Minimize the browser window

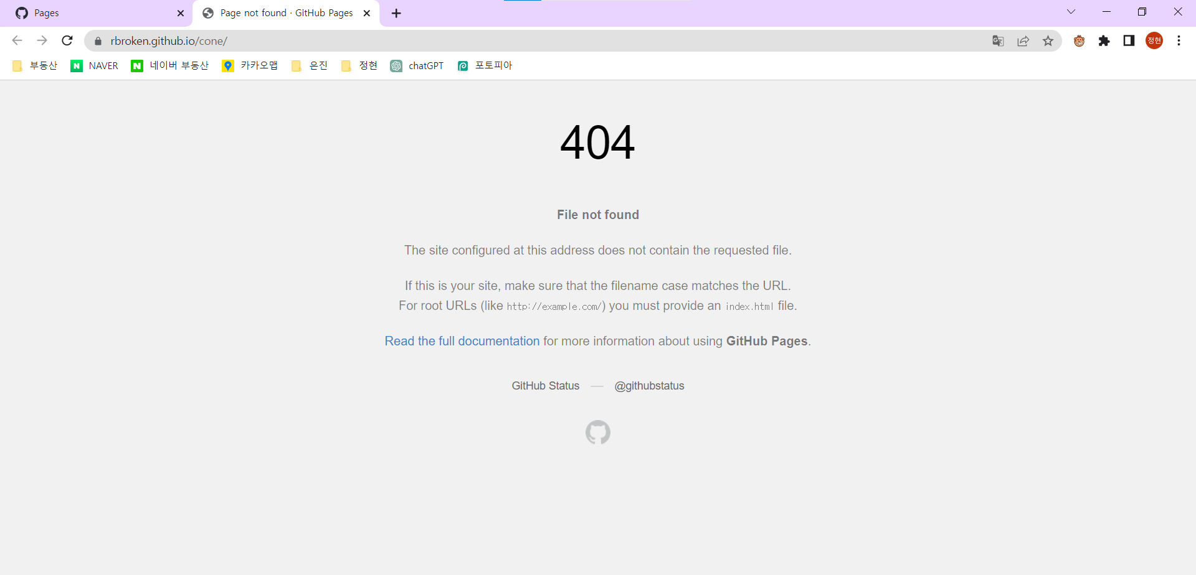click(x=1106, y=12)
